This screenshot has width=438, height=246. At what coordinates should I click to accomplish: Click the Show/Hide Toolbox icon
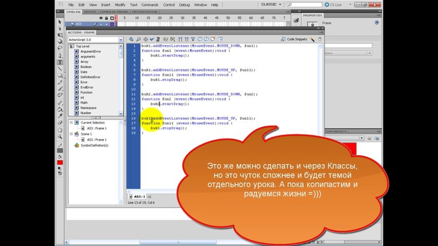coord(220,39)
